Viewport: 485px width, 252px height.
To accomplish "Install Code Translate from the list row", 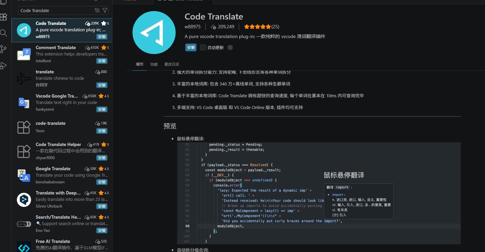I will point(102,37).
